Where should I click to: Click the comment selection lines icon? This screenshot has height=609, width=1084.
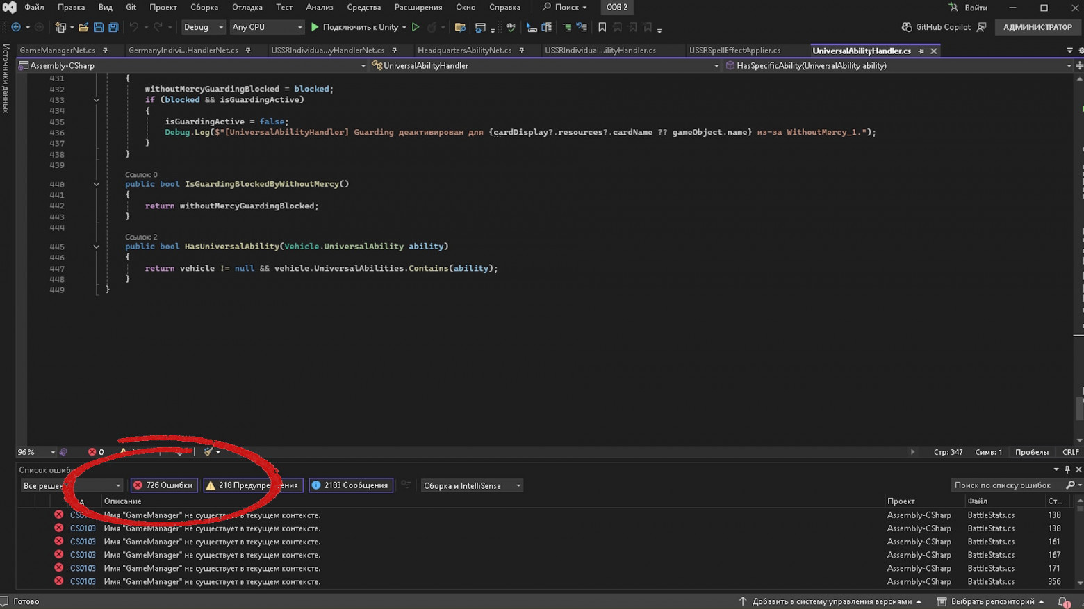[x=567, y=27]
